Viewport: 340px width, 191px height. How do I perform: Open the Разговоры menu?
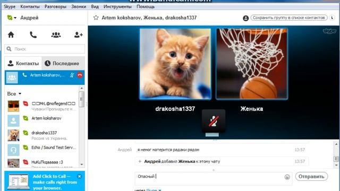[x=55, y=7]
